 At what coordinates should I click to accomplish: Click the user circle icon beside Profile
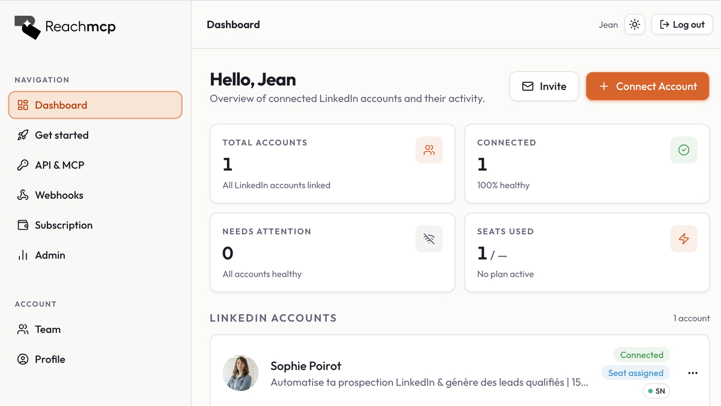click(x=23, y=359)
